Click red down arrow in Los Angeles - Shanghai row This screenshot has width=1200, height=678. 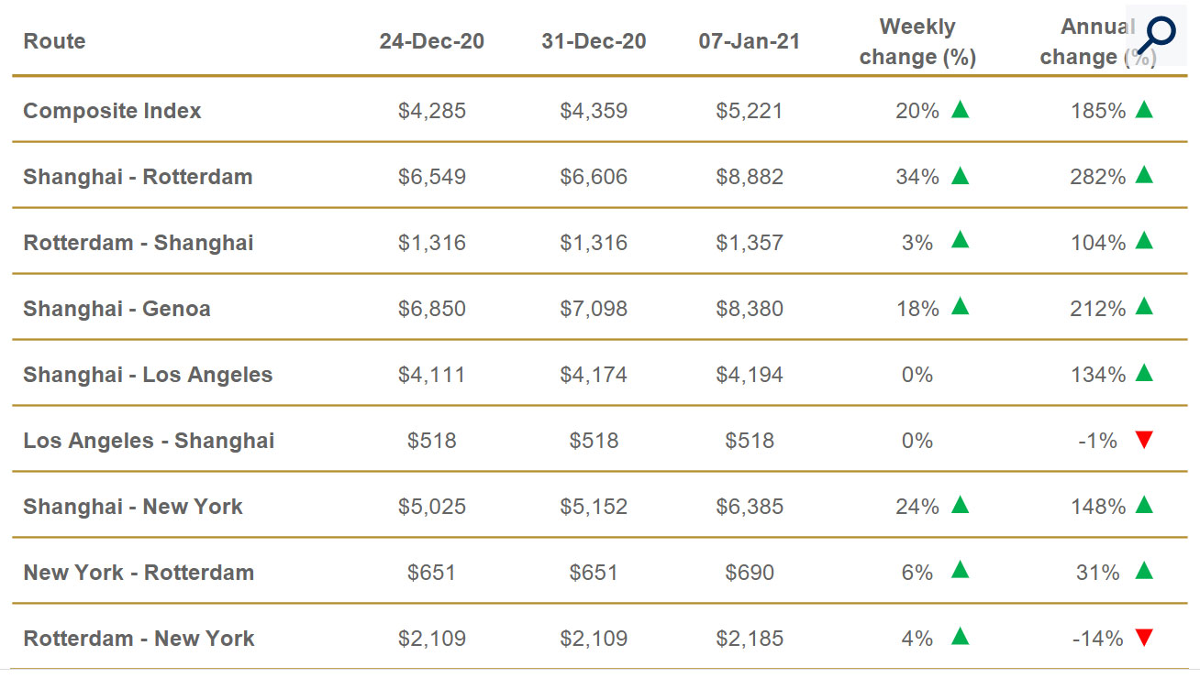click(x=1143, y=441)
